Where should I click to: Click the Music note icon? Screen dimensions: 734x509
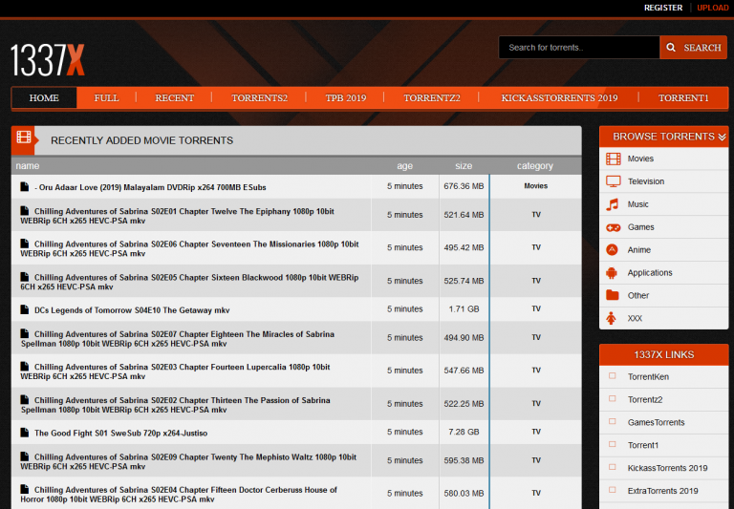coord(613,204)
